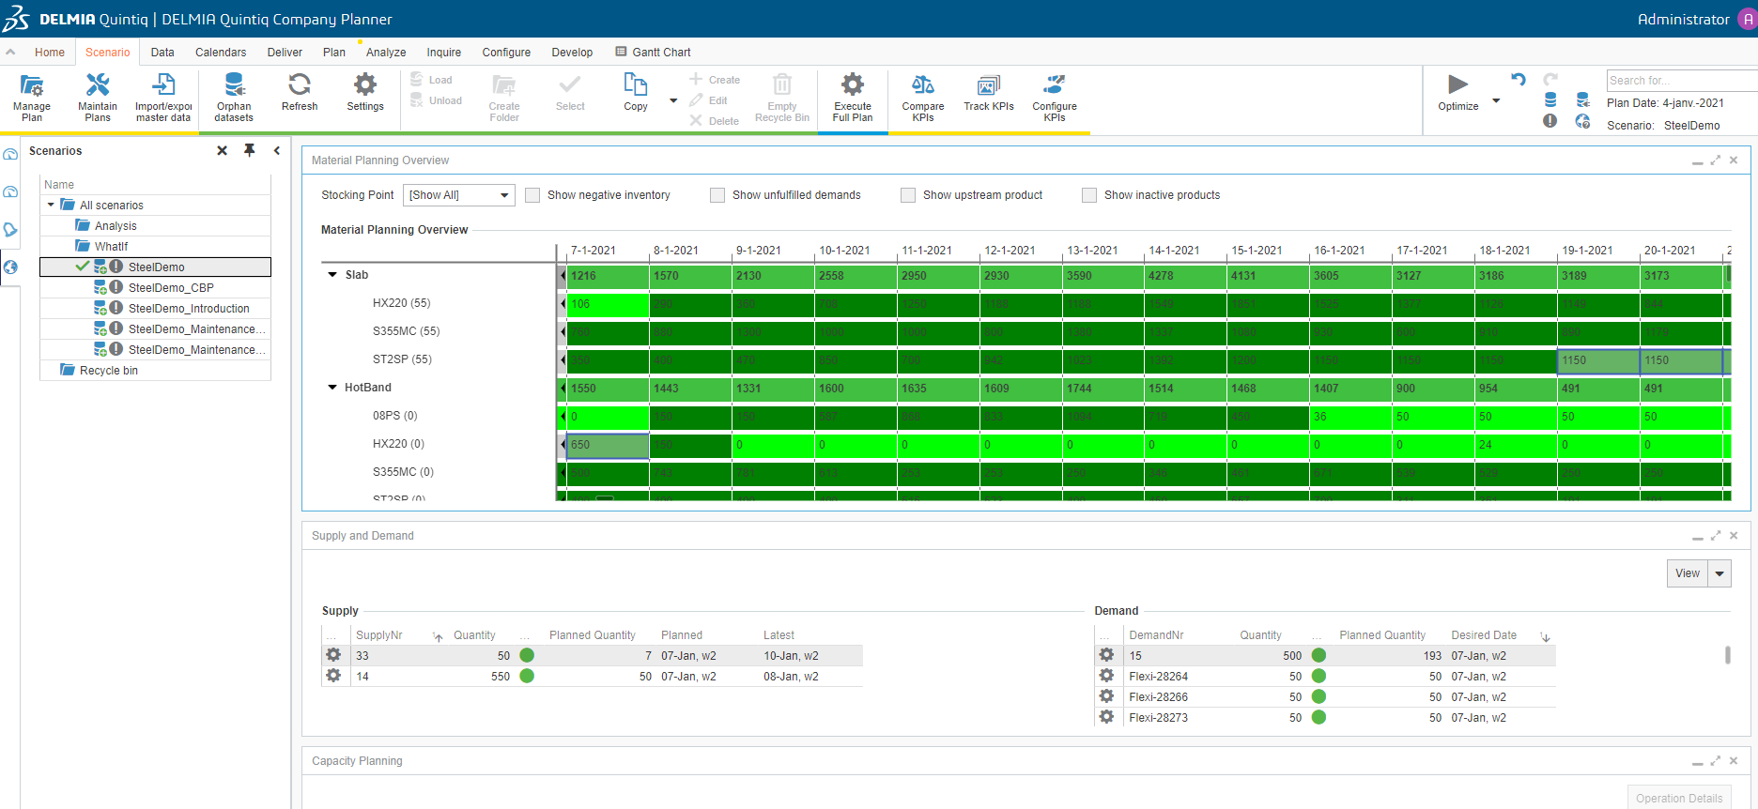Open Maintain Plans tool
Image resolution: width=1758 pixels, height=809 pixels.
98,98
